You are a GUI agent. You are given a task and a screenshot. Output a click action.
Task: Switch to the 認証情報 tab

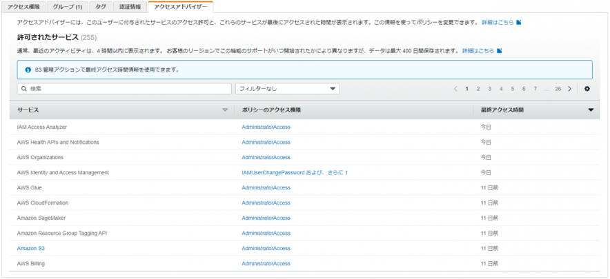click(130, 7)
